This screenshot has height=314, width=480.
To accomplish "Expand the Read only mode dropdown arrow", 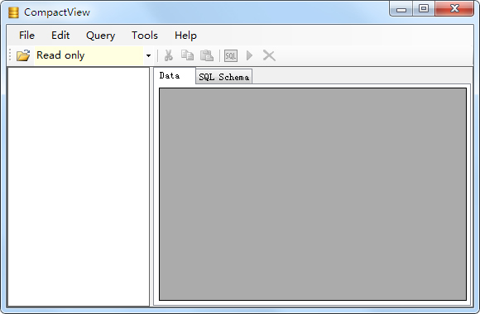I will coord(148,55).
